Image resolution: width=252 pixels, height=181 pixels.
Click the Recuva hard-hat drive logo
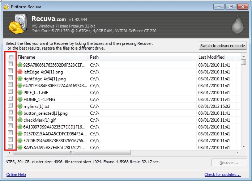[x=18, y=24]
